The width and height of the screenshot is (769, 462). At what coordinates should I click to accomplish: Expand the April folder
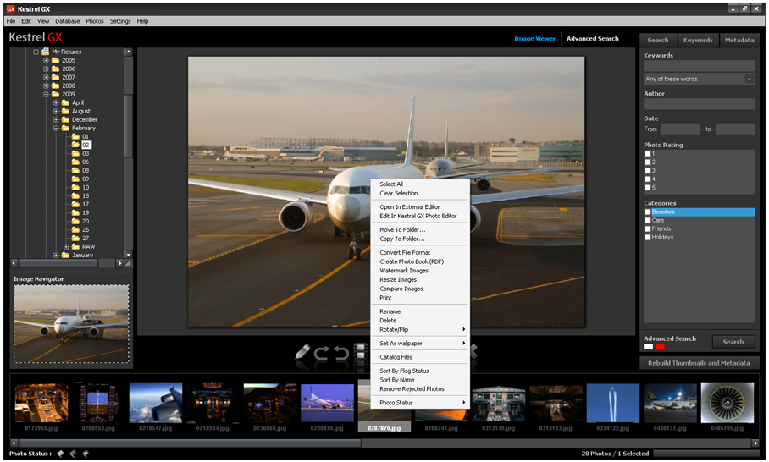point(56,102)
